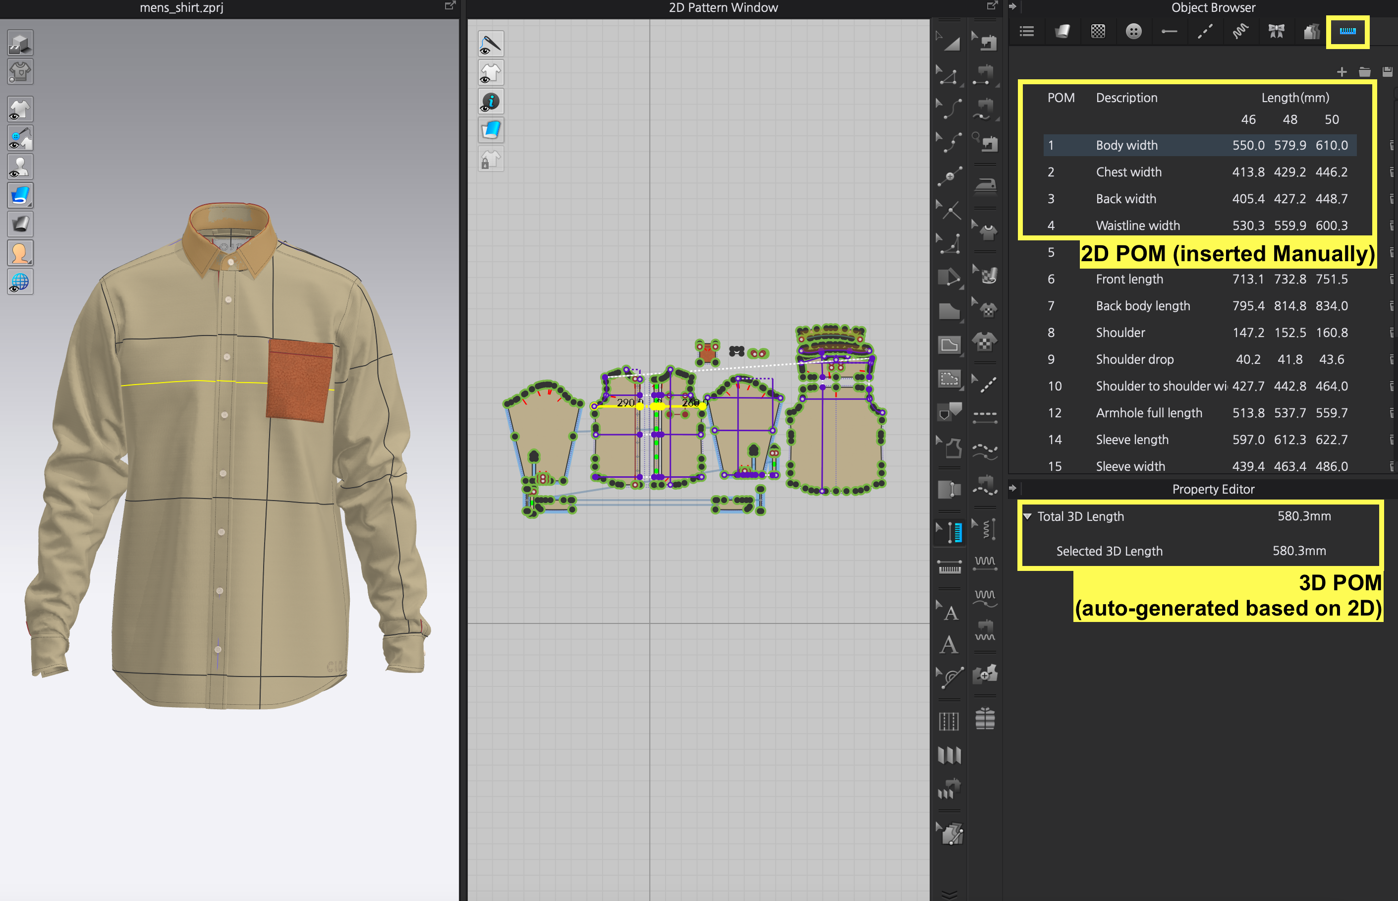The height and width of the screenshot is (901, 1398).
Task: Open the Bow trim tab in Object Browser
Action: (1276, 32)
